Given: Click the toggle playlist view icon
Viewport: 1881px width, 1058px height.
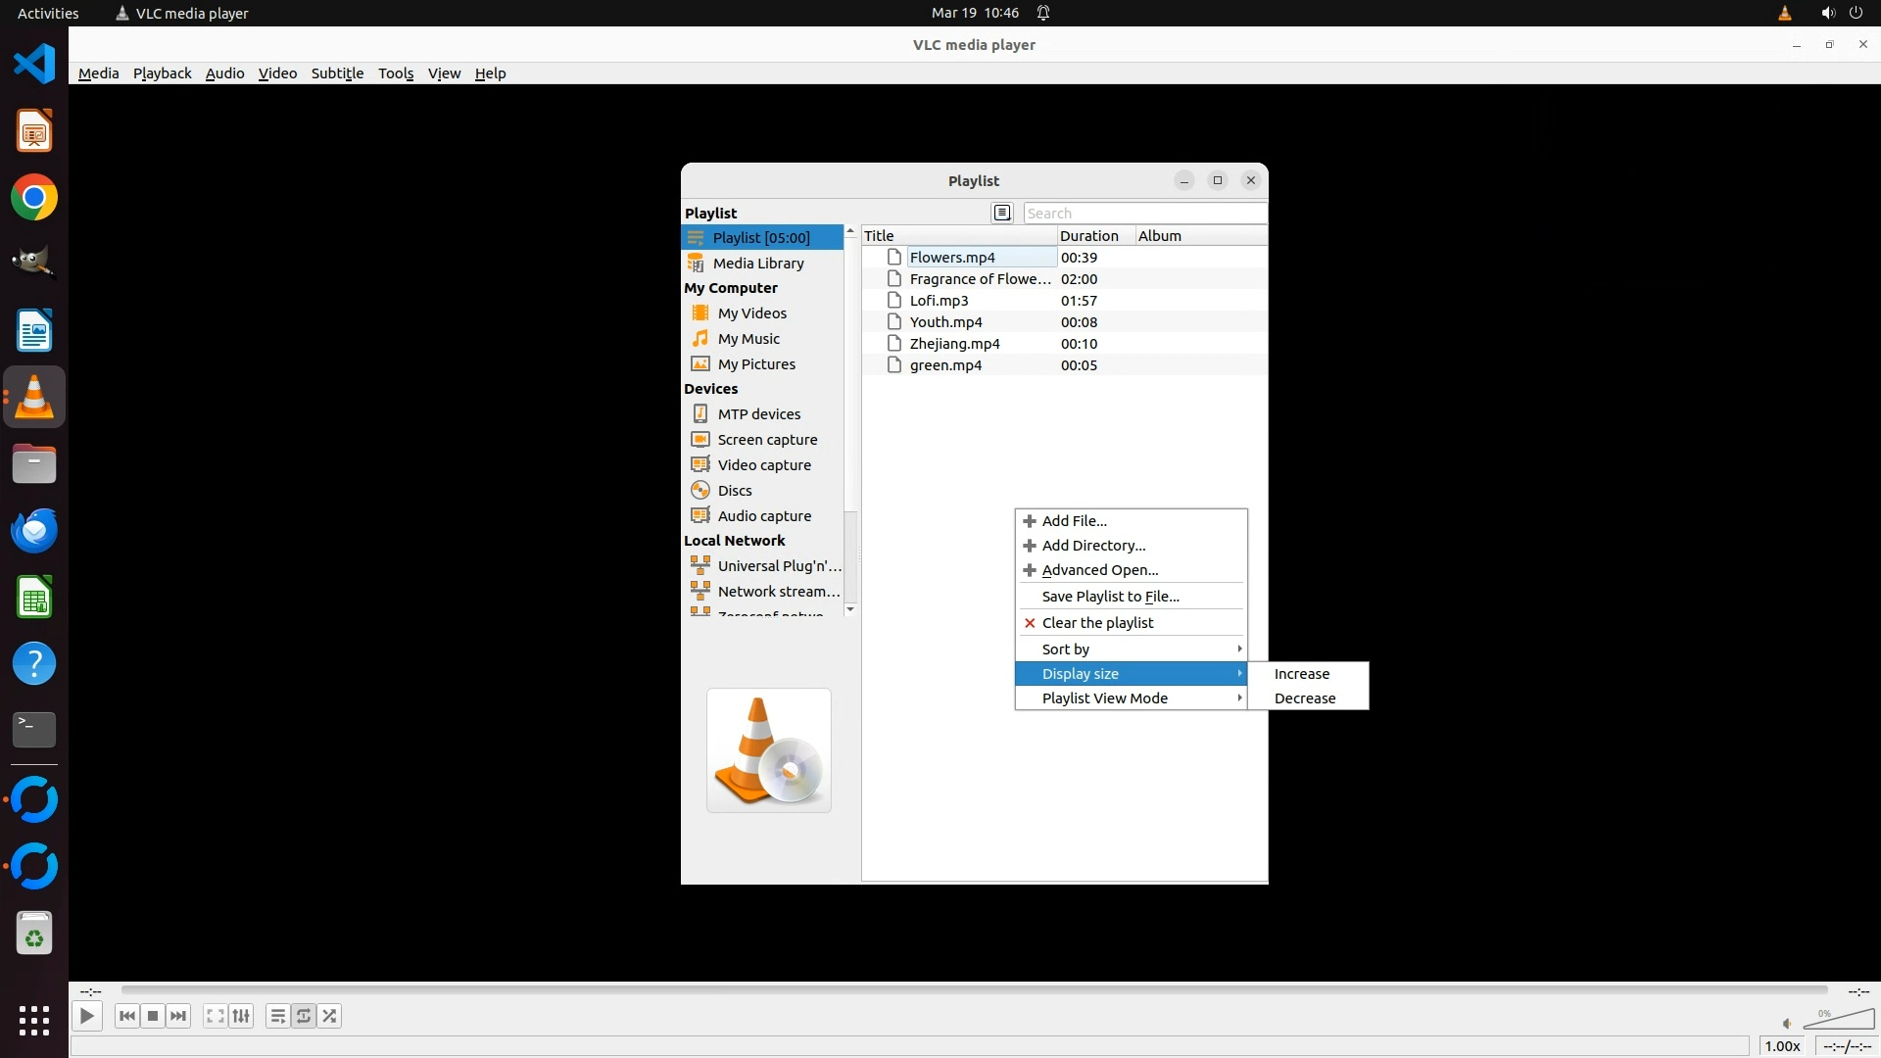Looking at the screenshot, I should point(278,1017).
